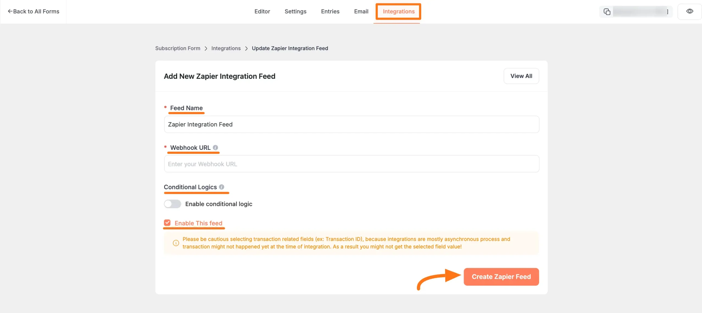Viewport: 702px width, 313px height.
Task: Click the warning notice info icon
Action: 176,243
